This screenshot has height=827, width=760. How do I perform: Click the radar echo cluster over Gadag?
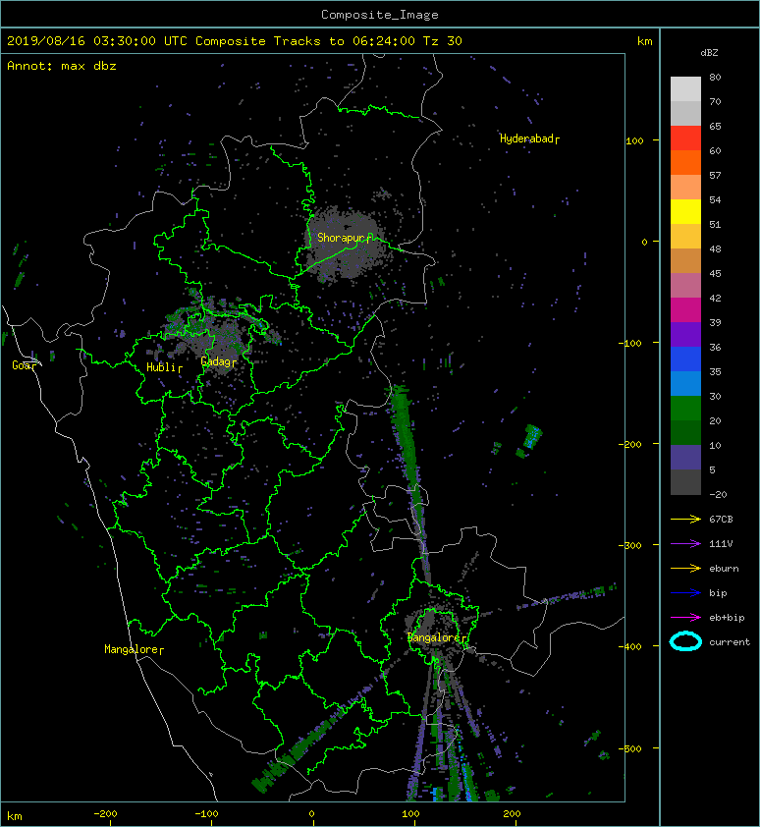pyautogui.click(x=222, y=340)
